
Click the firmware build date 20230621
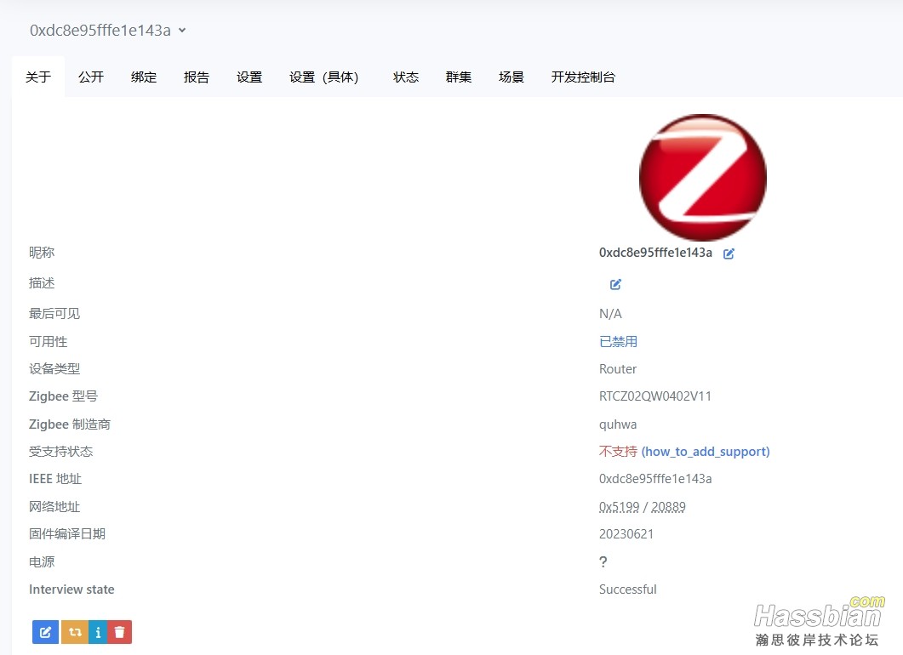pyautogui.click(x=626, y=534)
